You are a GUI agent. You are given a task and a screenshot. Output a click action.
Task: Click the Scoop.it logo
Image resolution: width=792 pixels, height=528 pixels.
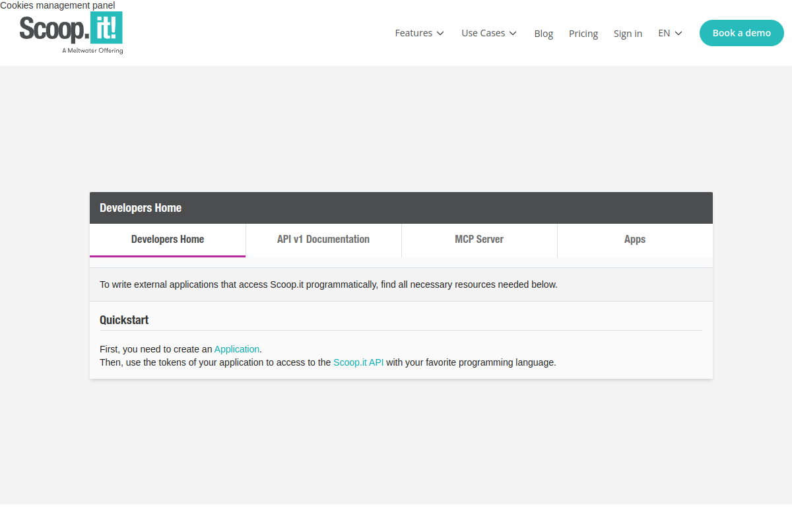click(71, 32)
